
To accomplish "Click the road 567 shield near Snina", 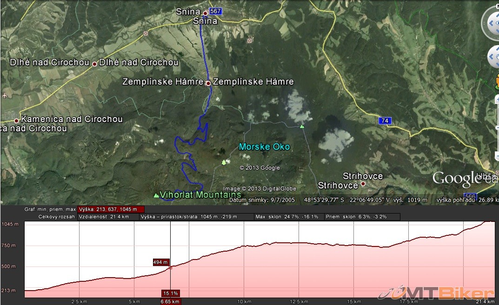I will (215, 11).
